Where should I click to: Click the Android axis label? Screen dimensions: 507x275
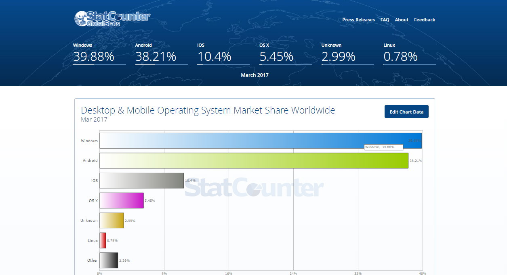(x=90, y=161)
